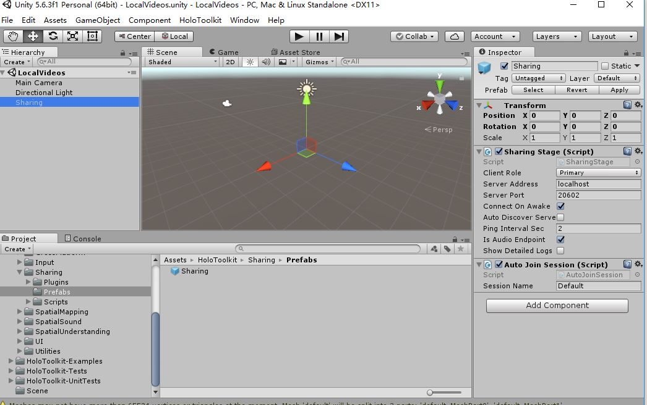Click the favorites star icon in Project
647x405 pixels.
pos(460,248)
